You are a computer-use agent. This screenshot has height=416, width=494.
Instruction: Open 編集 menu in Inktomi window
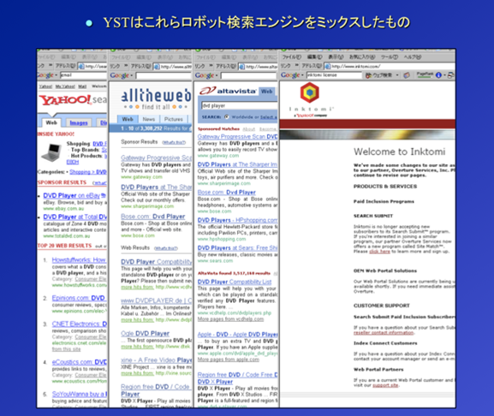point(315,57)
